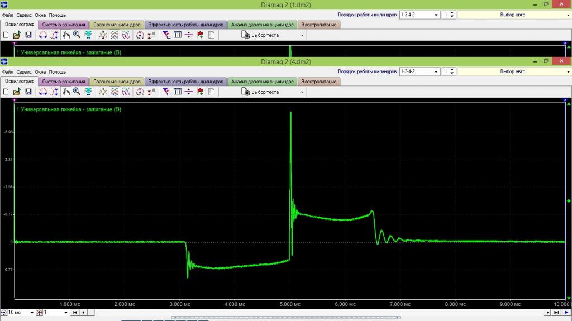Click the teal figure icon in 4.dm2 toolbar
The width and height of the screenshot is (572, 321).
tap(88, 92)
